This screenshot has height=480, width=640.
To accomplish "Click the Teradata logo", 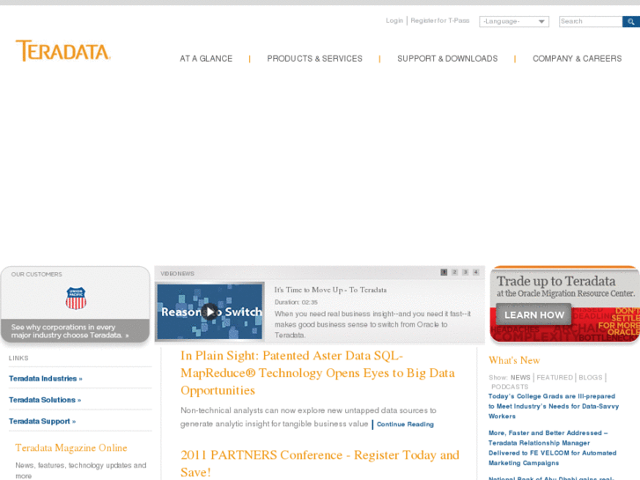I will [x=63, y=51].
